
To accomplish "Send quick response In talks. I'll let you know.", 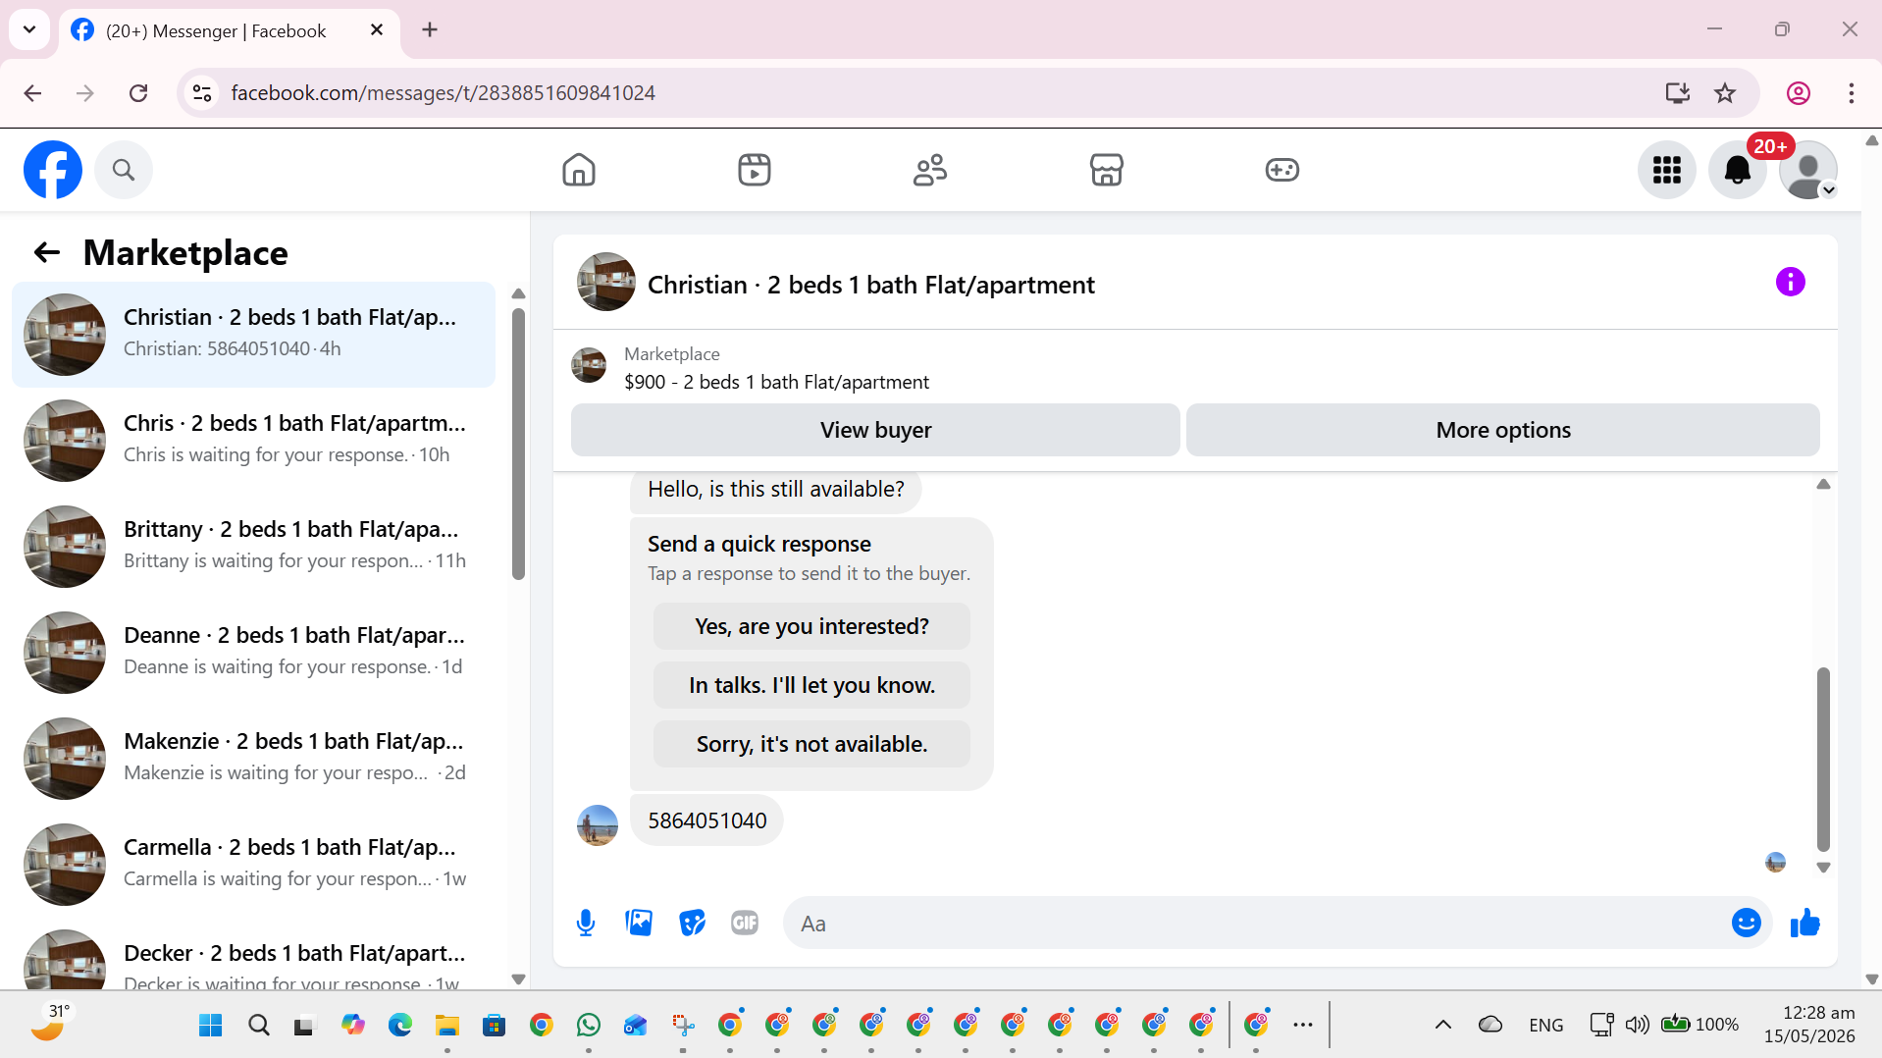I will [811, 685].
